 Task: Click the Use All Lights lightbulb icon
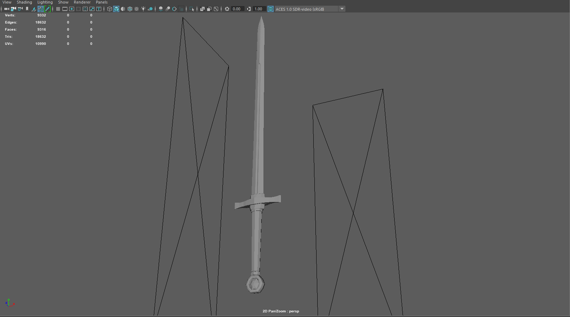click(x=143, y=9)
